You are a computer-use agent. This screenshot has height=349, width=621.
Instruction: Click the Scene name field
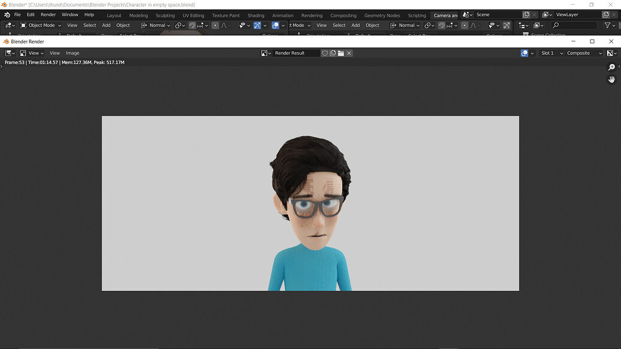[x=498, y=14]
